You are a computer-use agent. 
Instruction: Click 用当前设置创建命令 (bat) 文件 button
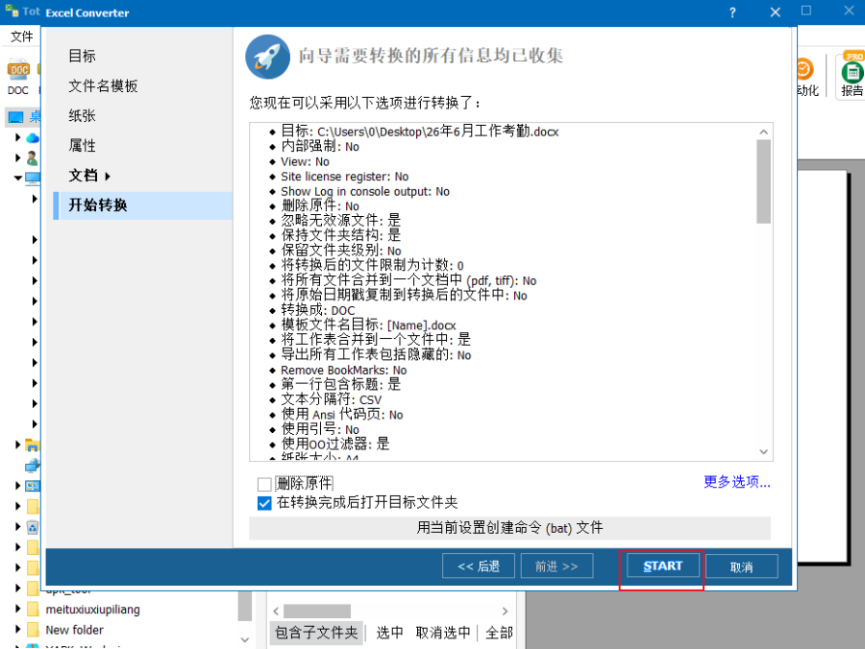coord(509,528)
